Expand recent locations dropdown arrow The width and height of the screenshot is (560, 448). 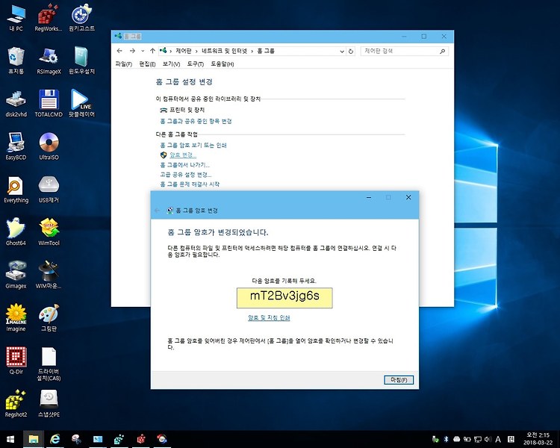pyautogui.click(x=143, y=51)
